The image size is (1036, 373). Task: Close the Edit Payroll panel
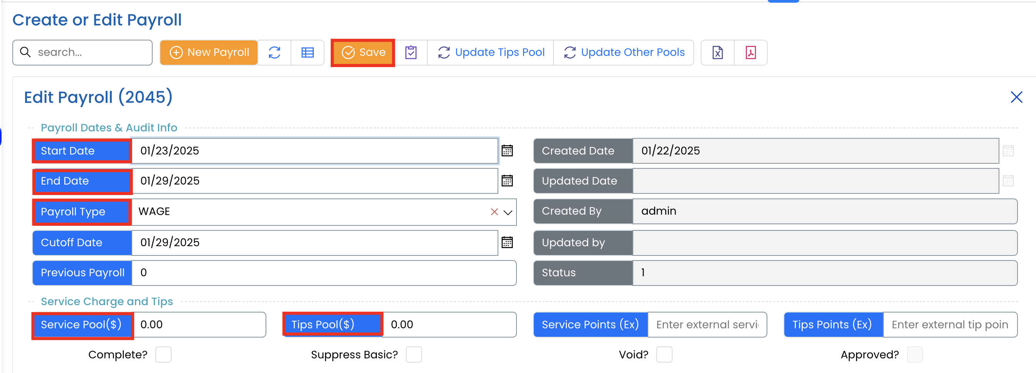1016,97
